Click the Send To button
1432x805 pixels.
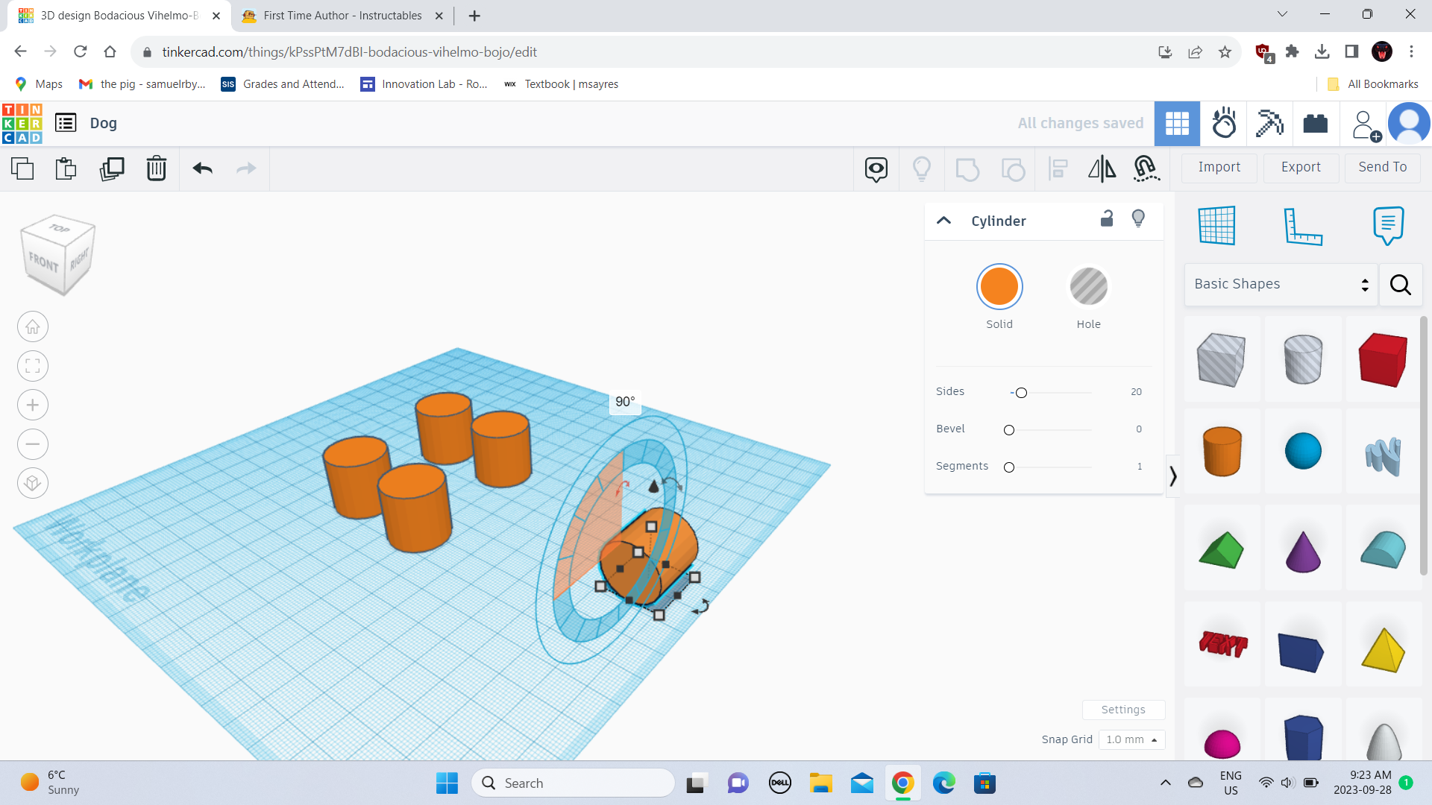point(1383,167)
